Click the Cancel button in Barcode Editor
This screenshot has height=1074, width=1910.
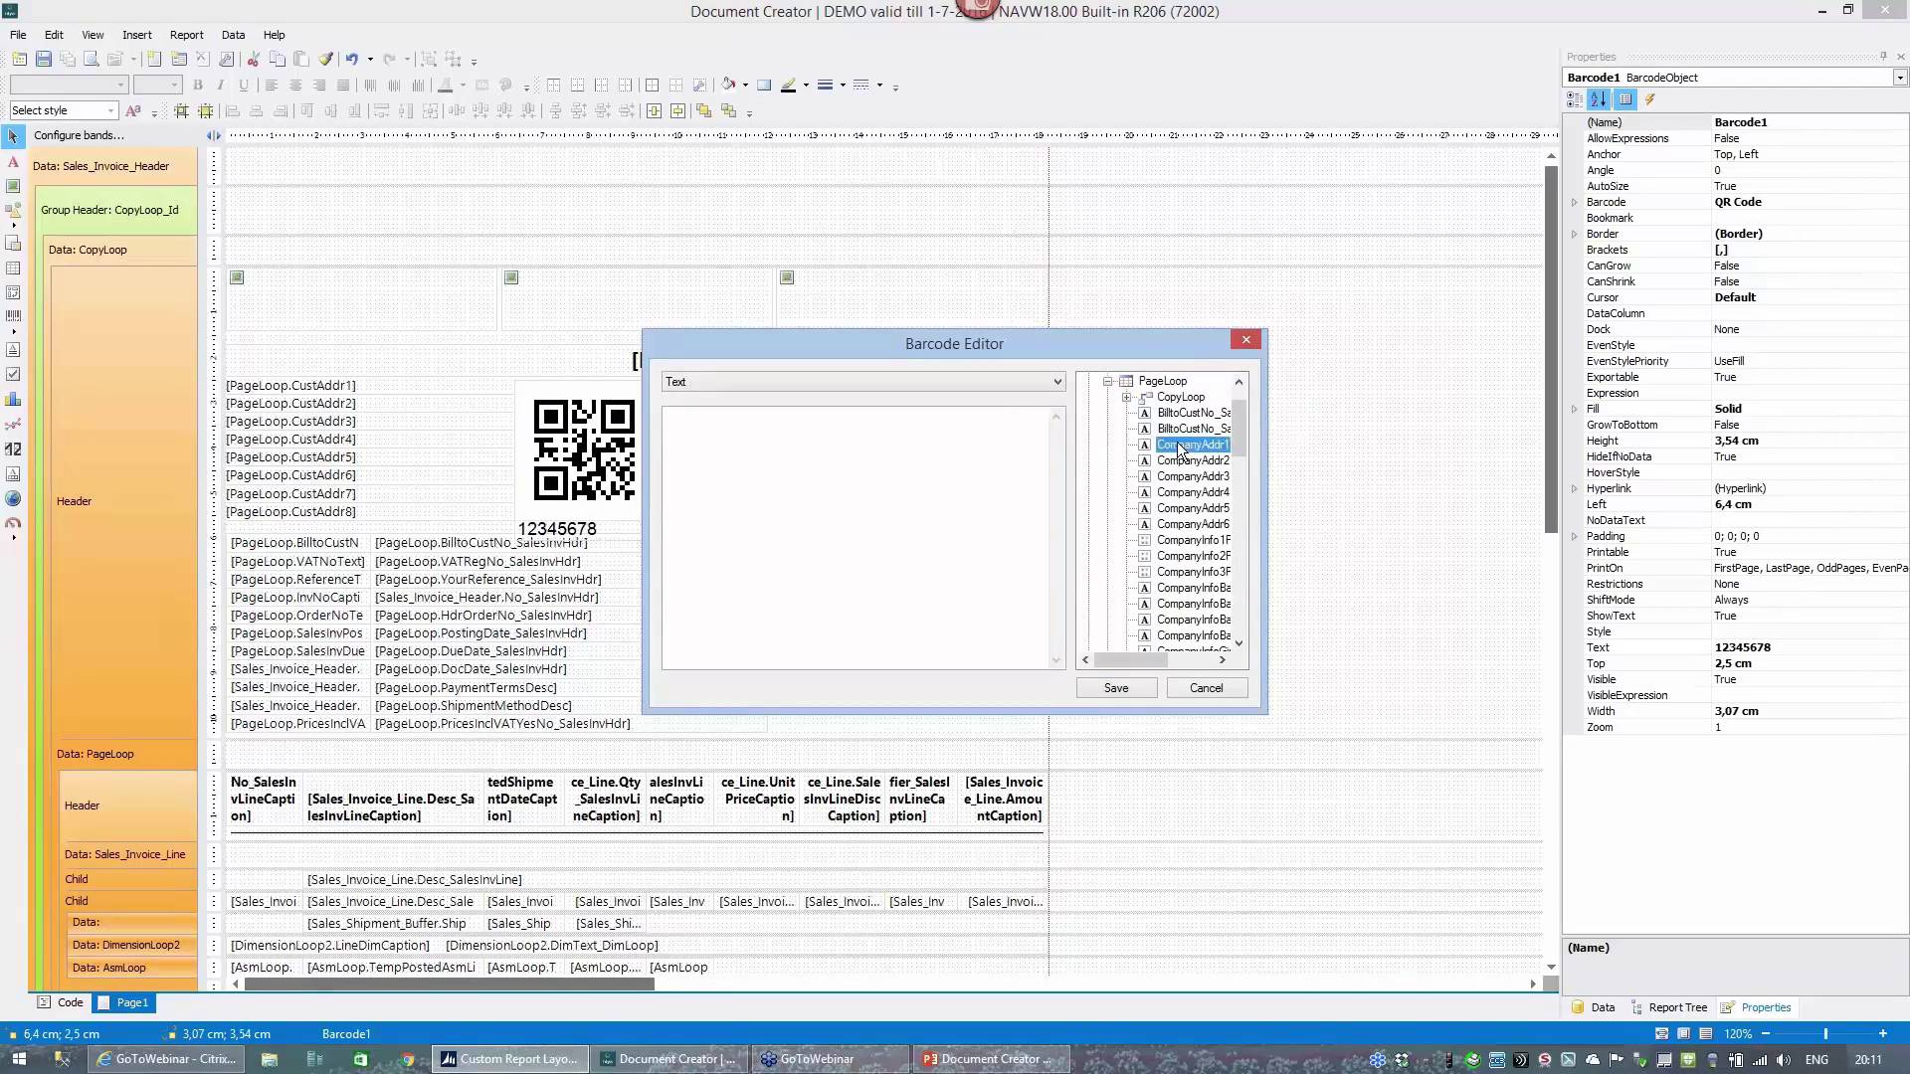point(1207,687)
